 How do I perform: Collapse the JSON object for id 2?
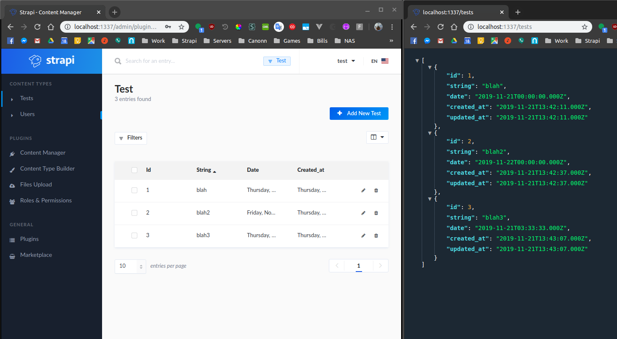pos(429,133)
